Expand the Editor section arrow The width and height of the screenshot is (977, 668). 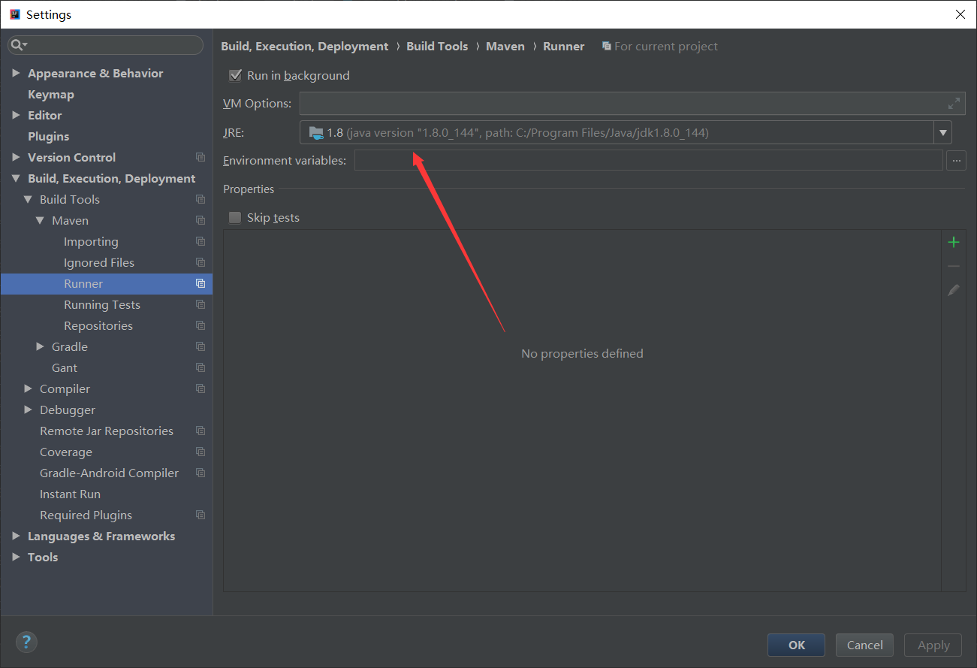(x=16, y=115)
